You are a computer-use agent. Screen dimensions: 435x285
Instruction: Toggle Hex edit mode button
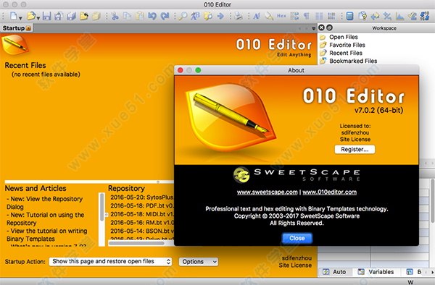(281, 16)
